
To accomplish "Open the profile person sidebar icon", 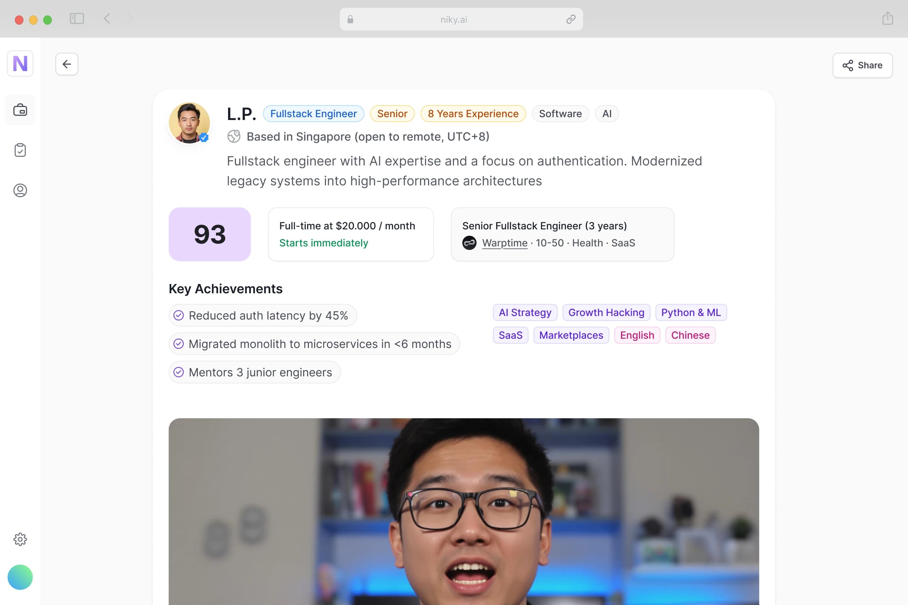I will click(x=20, y=190).
